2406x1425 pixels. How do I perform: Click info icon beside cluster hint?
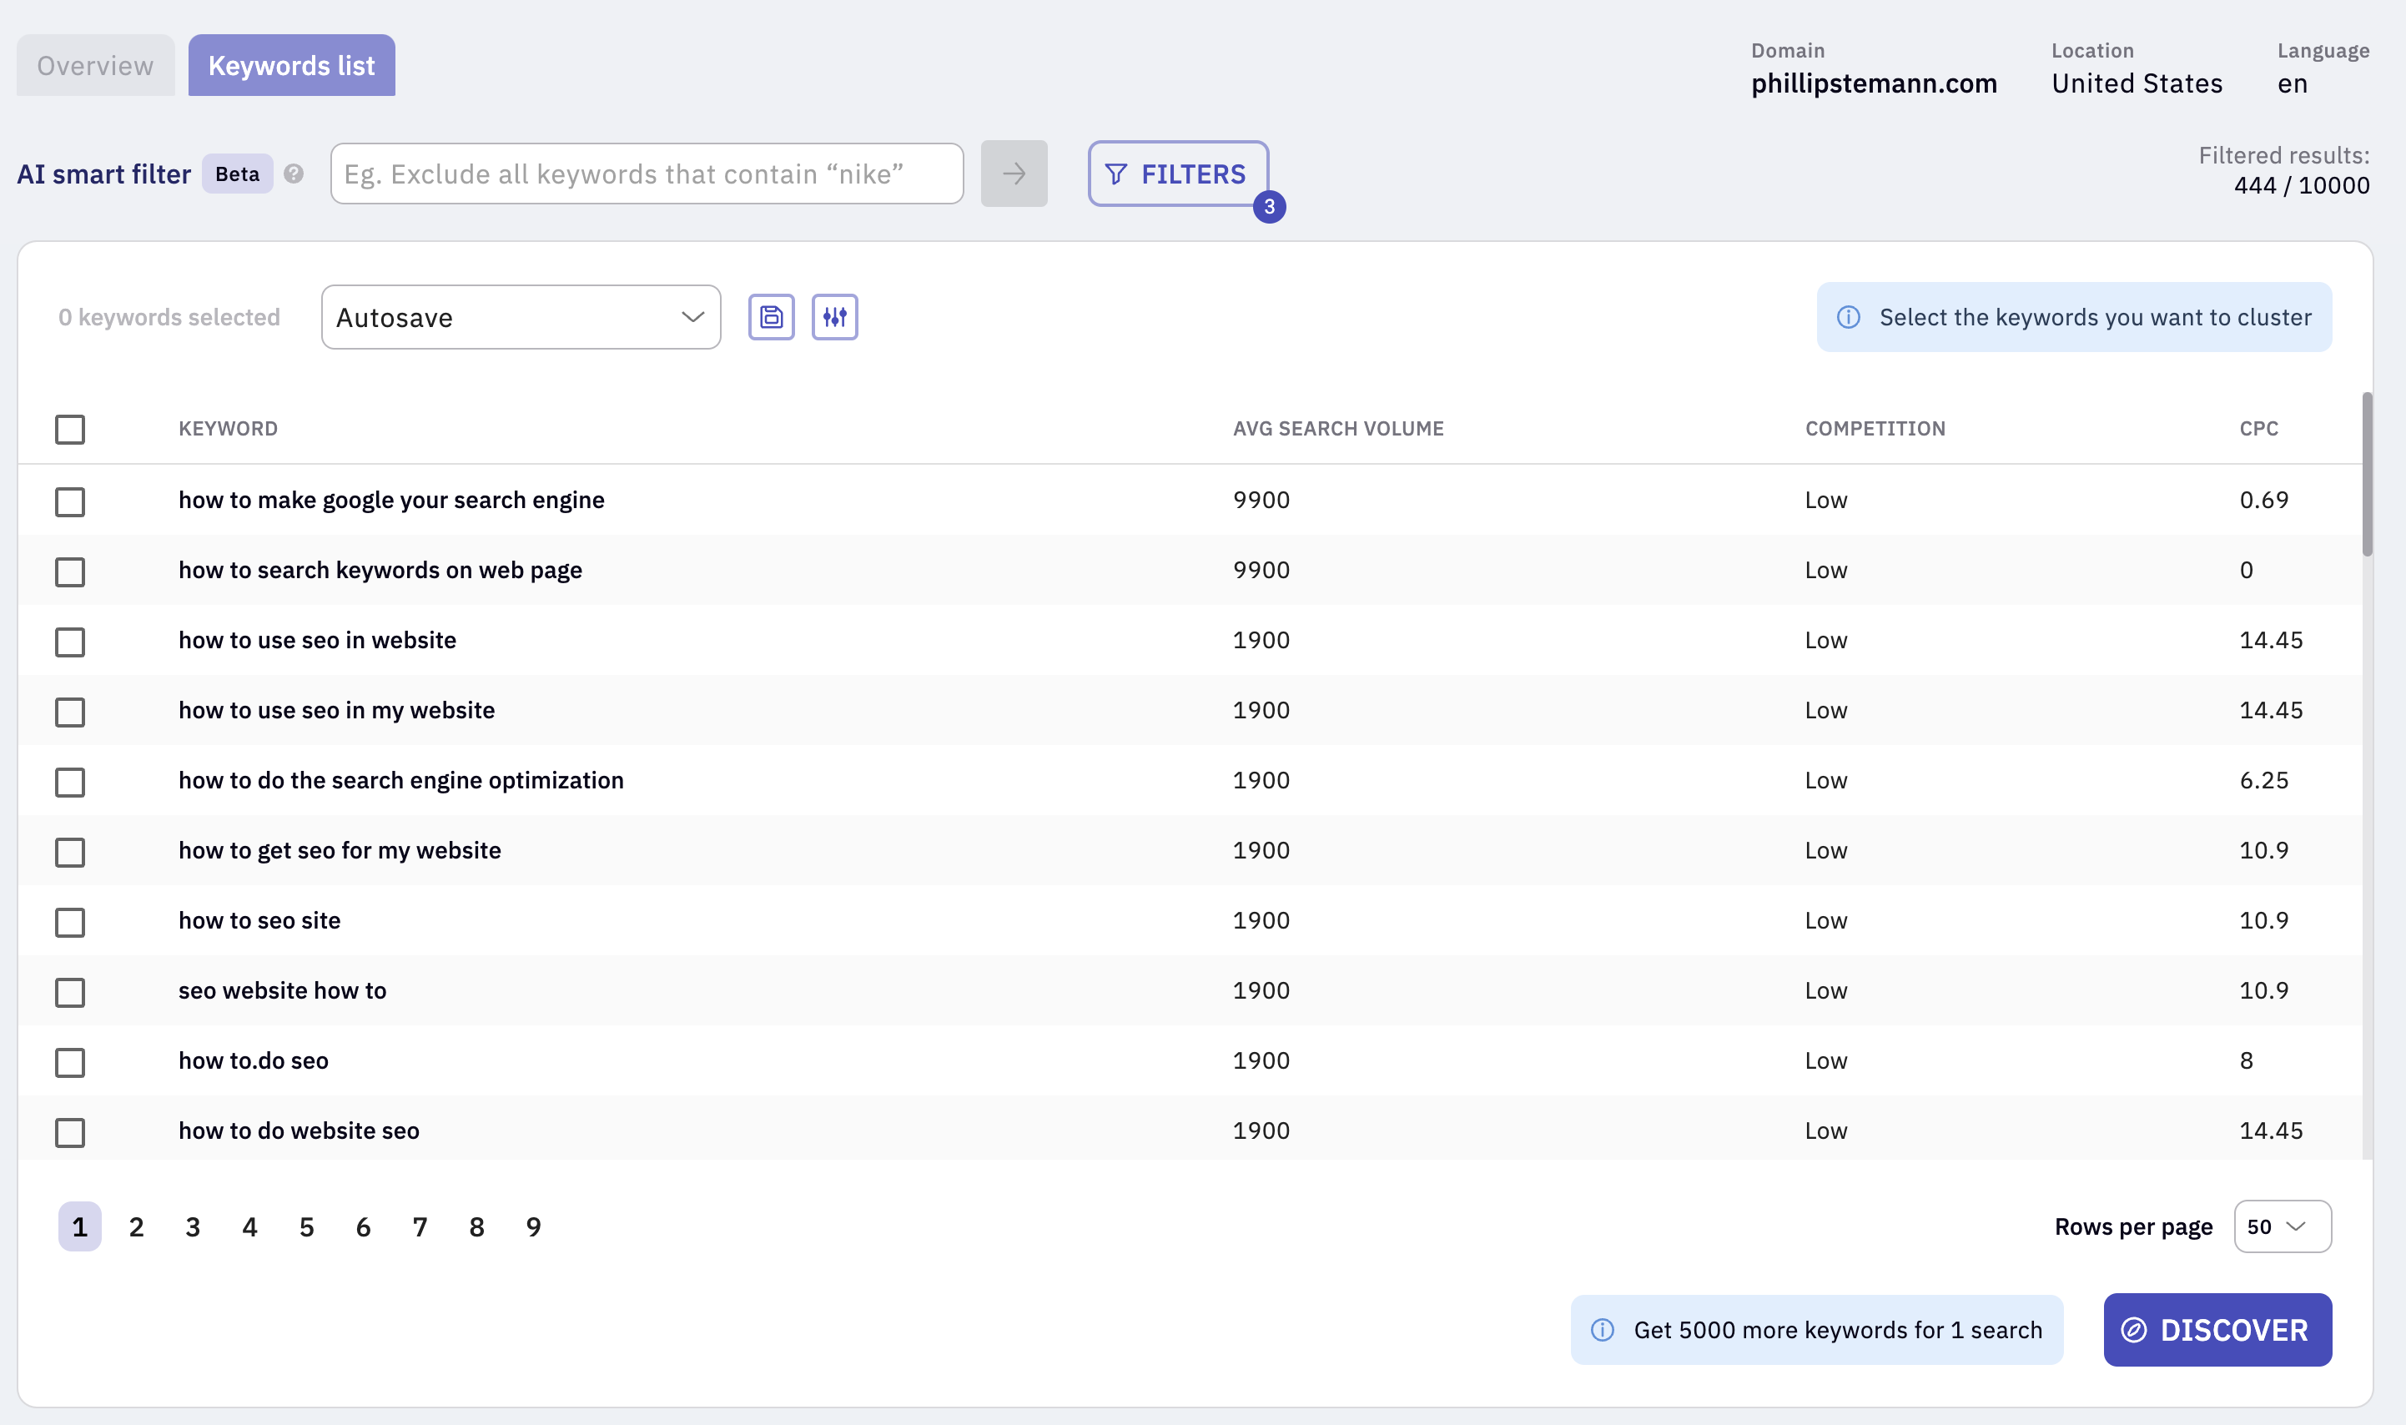tap(1848, 317)
